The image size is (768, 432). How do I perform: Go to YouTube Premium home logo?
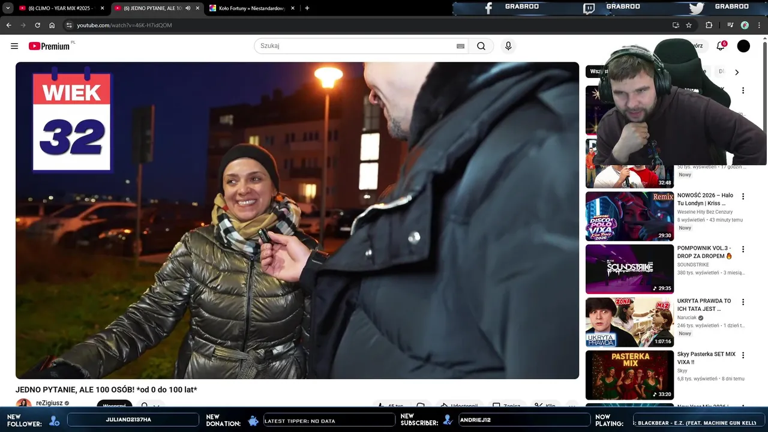click(x=50, y=46)
